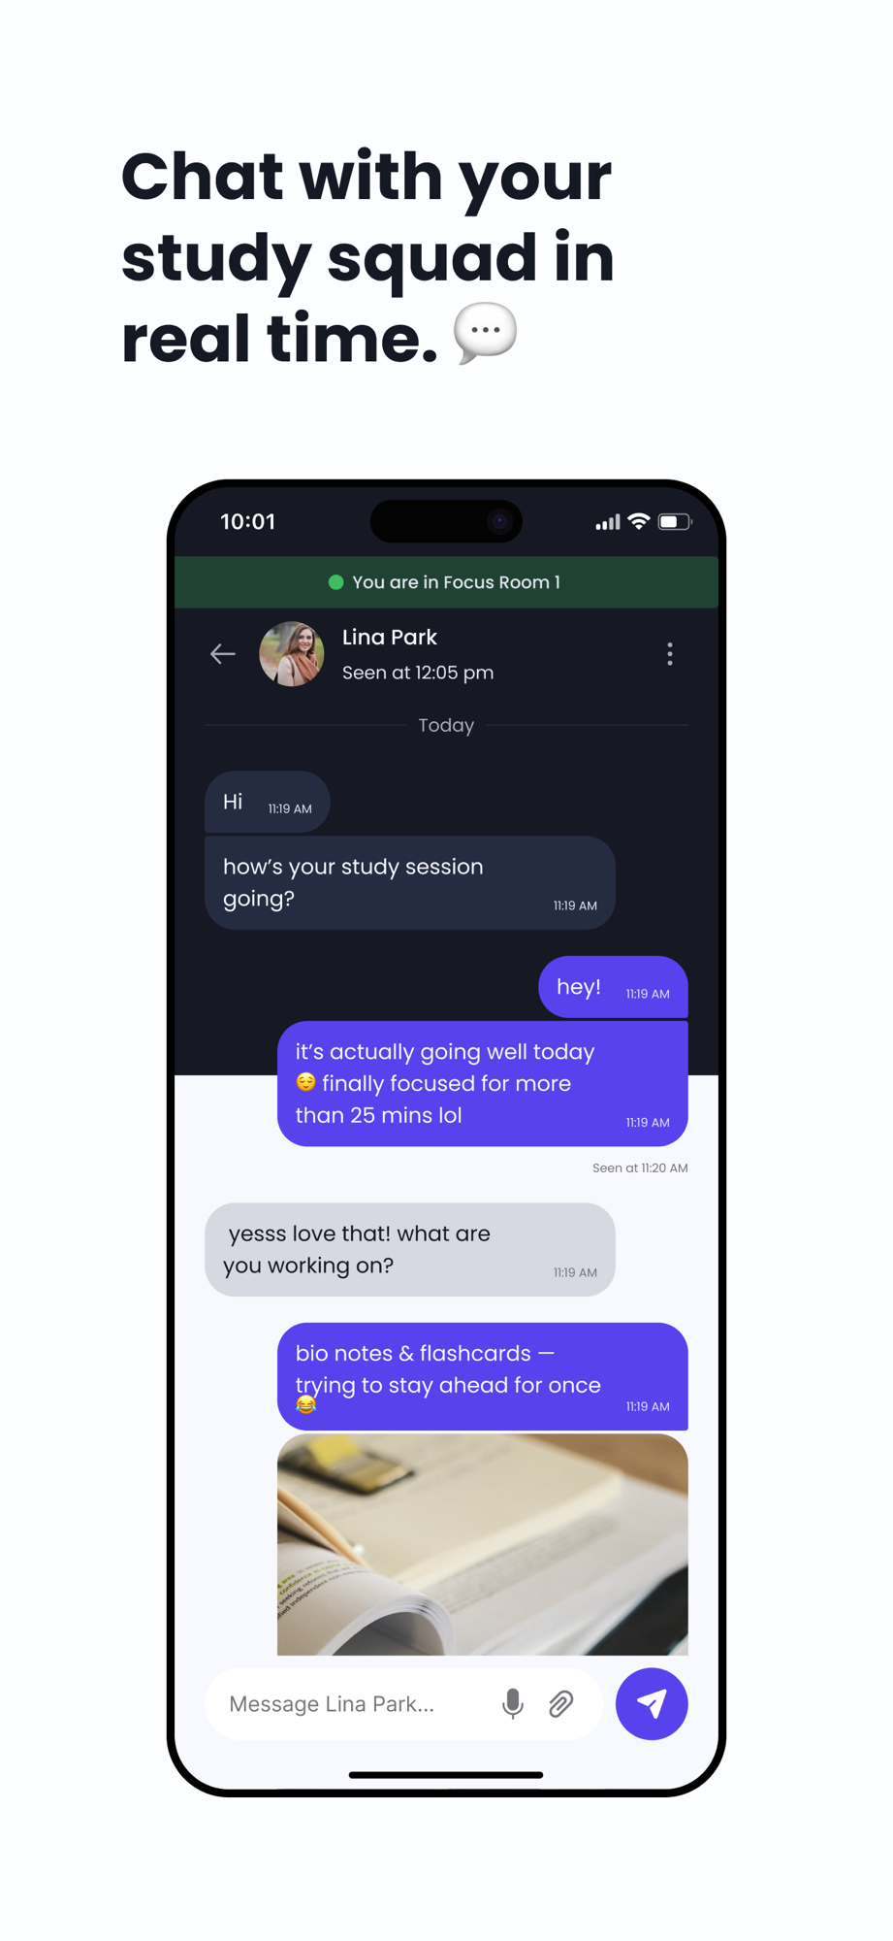The height and width of the screenshot is (1941, 893).
Task: Open Lina Park's profile photo
Action: pyautogui.click(x=292, y=654)
